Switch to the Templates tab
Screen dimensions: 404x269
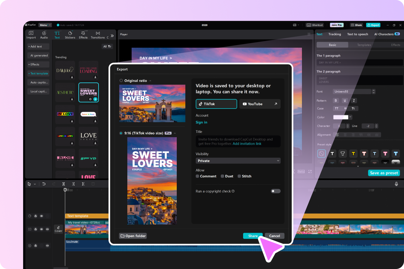pos(364,45)
